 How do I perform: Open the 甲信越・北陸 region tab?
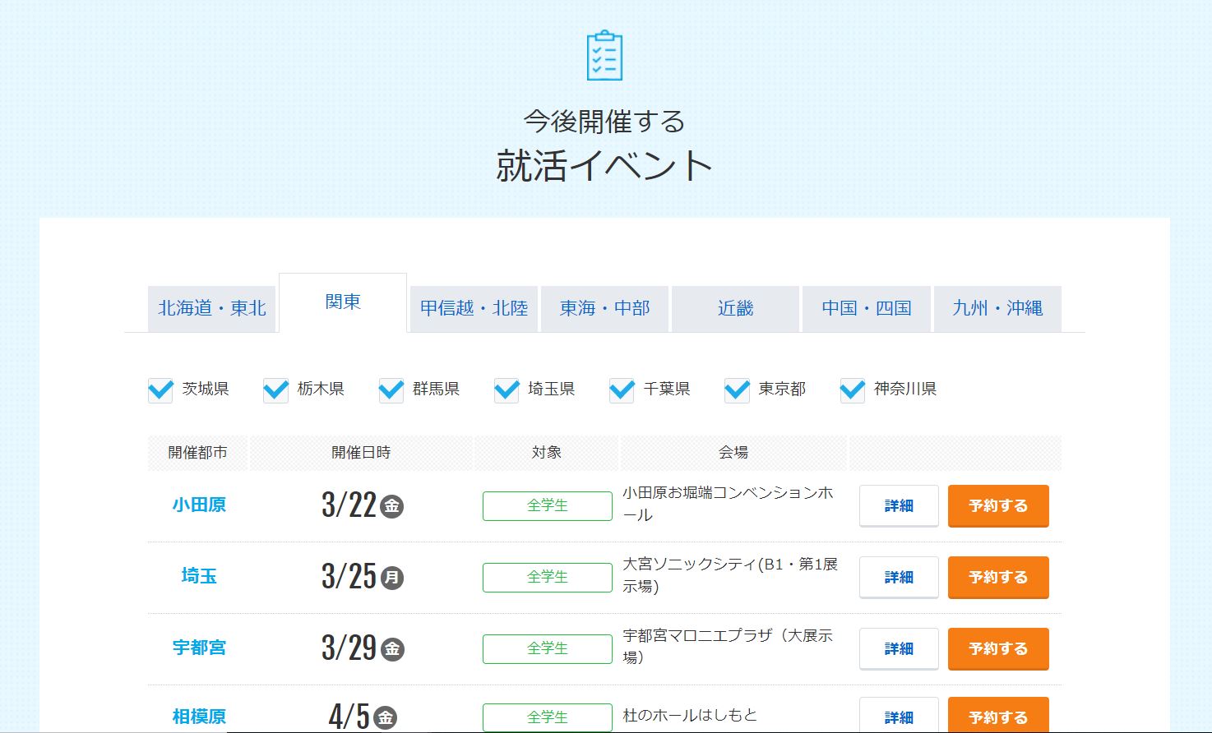(x=474, y=308)
